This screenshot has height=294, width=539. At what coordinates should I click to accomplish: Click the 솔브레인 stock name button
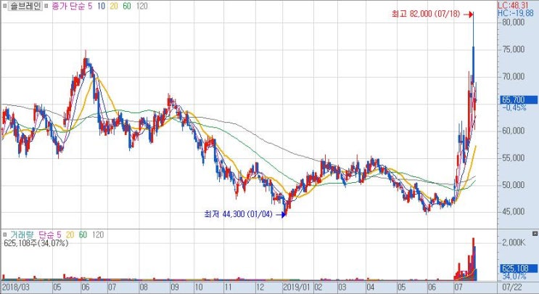coord(25,7)
